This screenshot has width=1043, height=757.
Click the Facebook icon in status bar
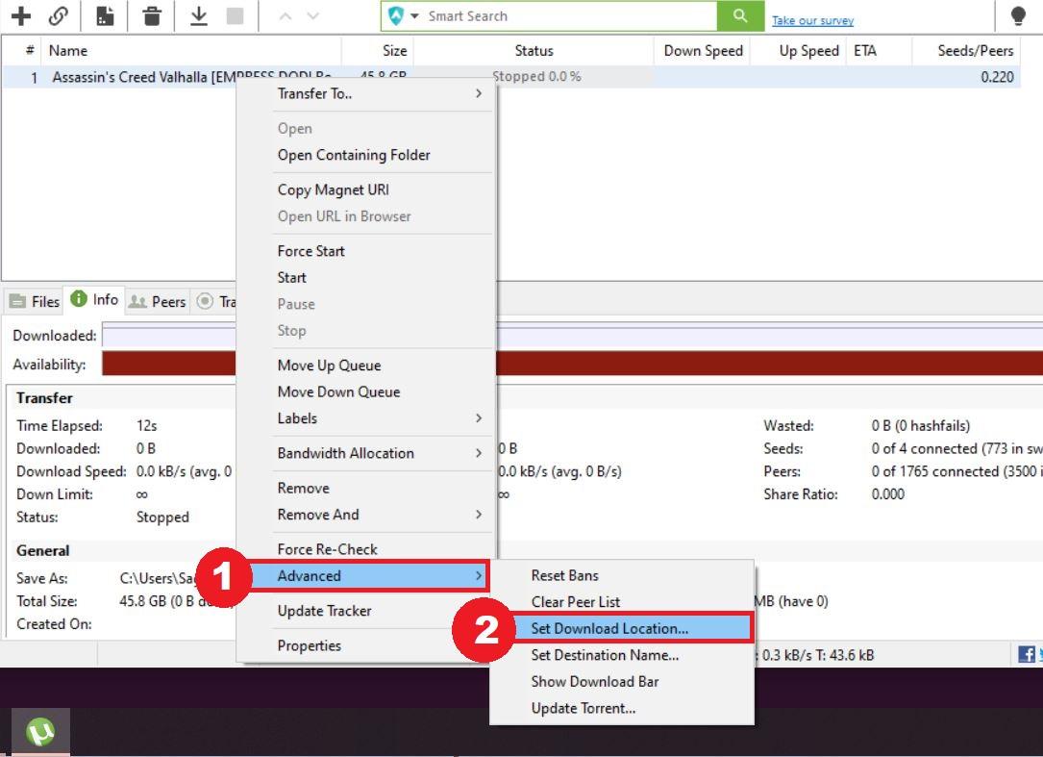point(1027,654)
